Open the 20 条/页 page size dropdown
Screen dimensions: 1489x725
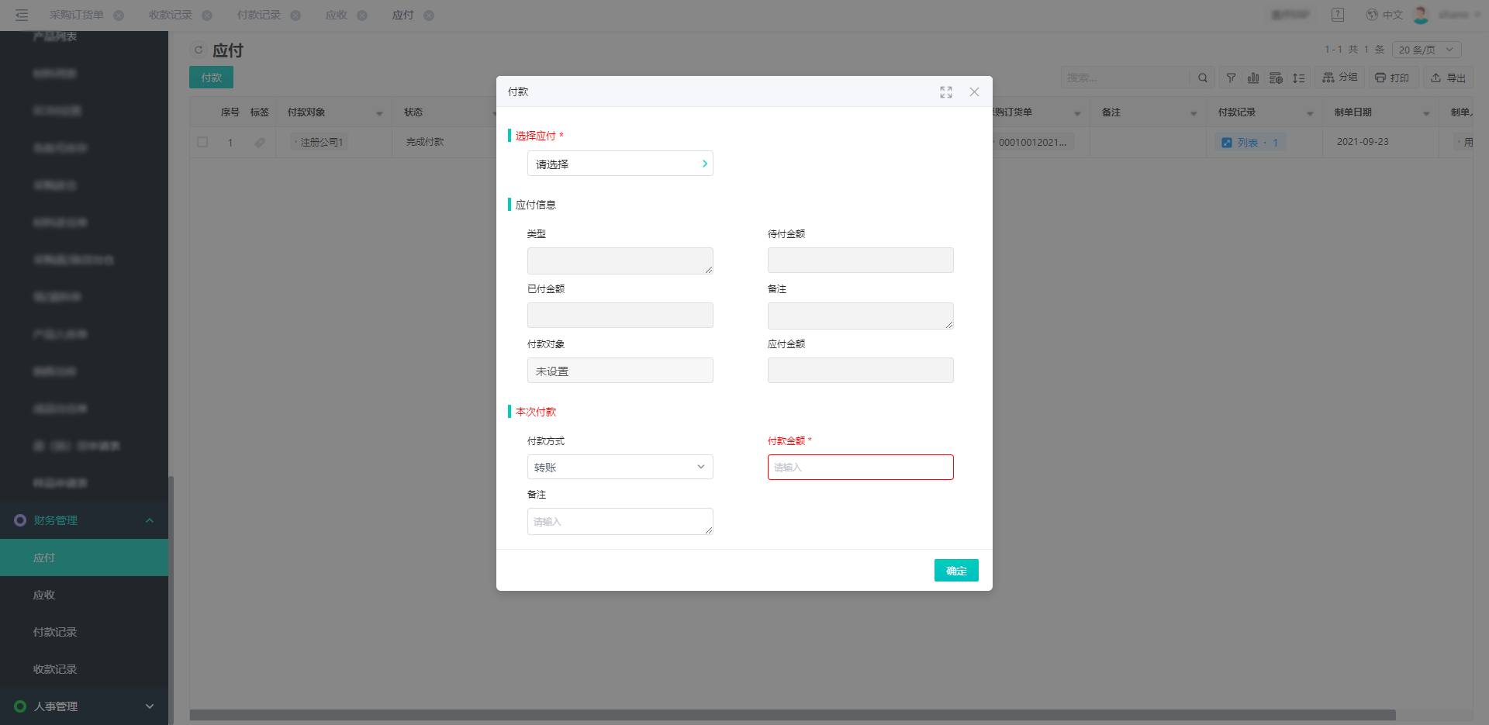tap(1426, 50)
